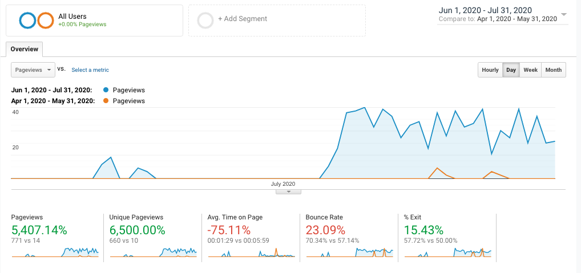Screen dimensions: 581x273
Task: Switch to the Overview tab
Action: click(24, 49)
